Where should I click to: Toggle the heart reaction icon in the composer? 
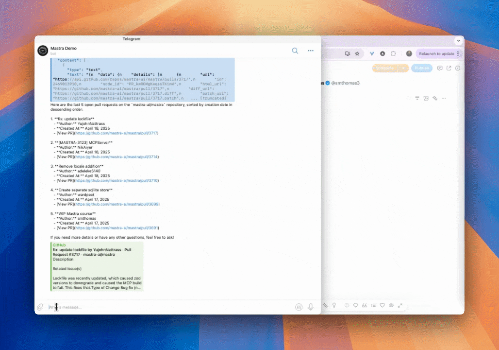[383, 306]
